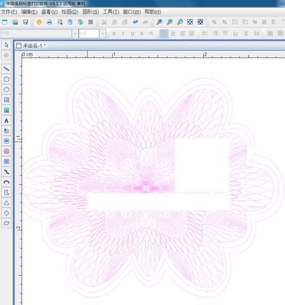This screenshot has height=305, width=285.
Task: Click the save document icon
Action: click(x=25, y=22)
